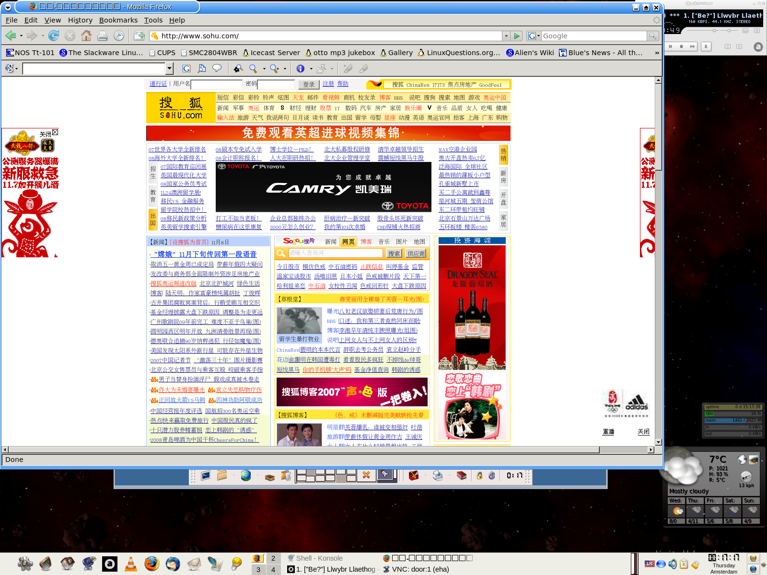
Task: Open the Bookmarks menu
Action: pos(118,20)
